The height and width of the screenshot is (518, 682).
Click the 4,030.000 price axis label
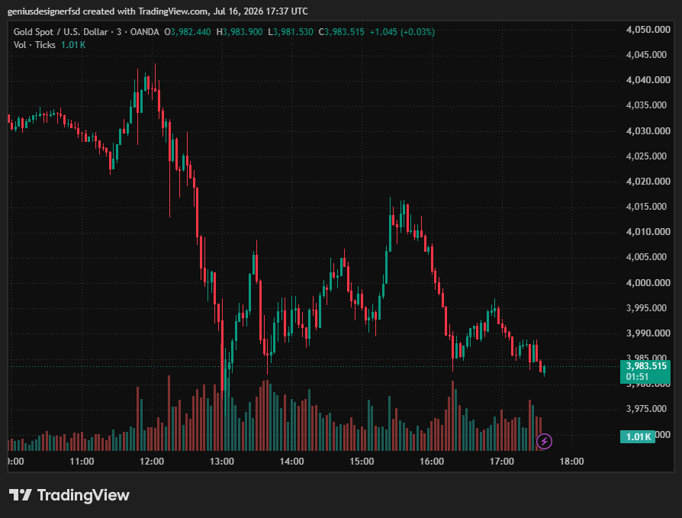(x=648, y=131)
